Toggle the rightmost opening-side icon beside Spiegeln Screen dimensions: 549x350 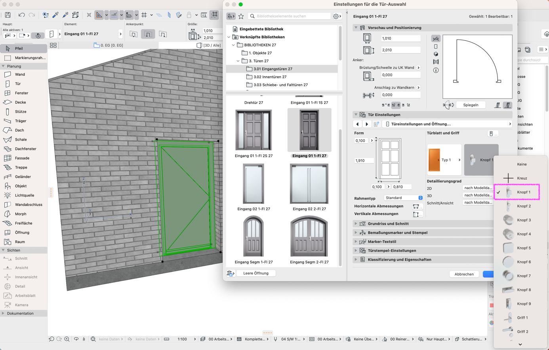(x=507, y=105)
